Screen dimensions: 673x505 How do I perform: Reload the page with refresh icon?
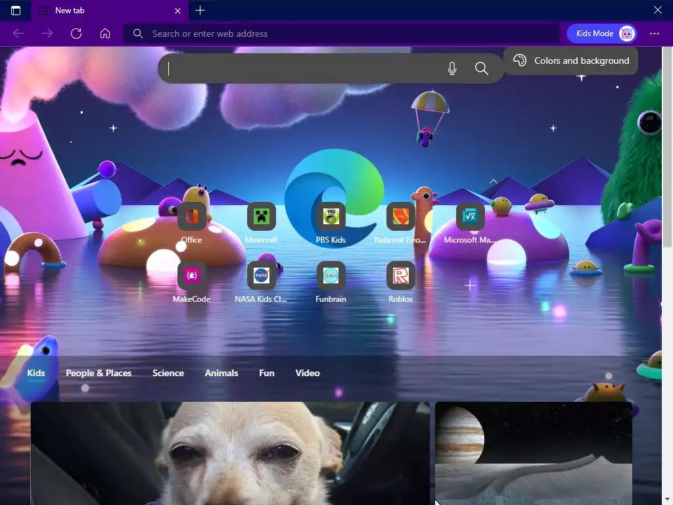(x=76, y=34)
